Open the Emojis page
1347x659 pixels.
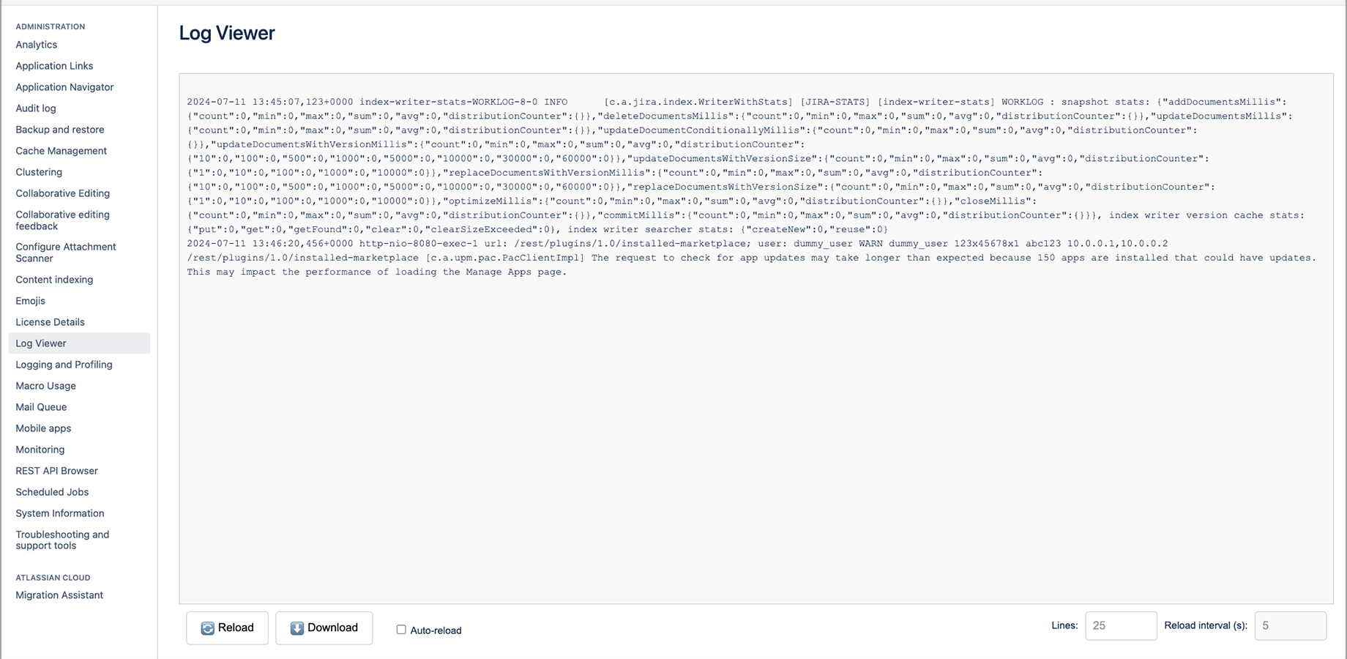click(x=31, y=301)
